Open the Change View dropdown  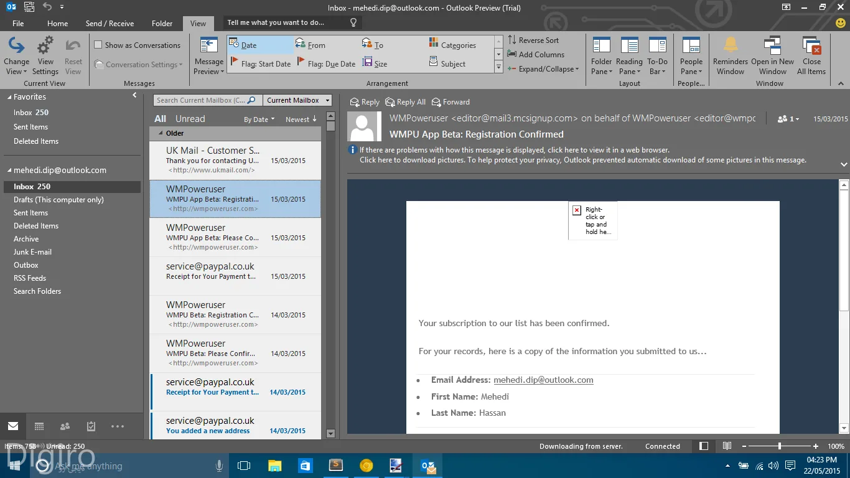[16, 56]
